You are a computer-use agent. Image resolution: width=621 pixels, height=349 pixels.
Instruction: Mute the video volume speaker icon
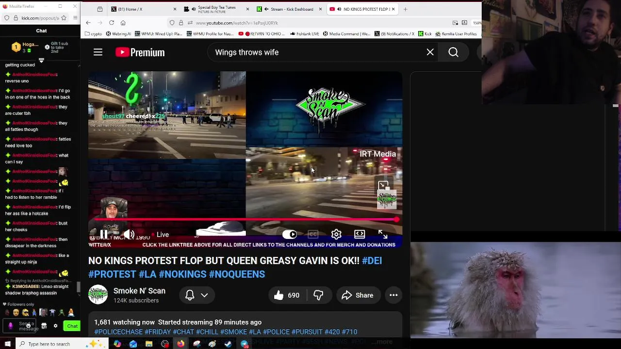(x=129, y=235)
